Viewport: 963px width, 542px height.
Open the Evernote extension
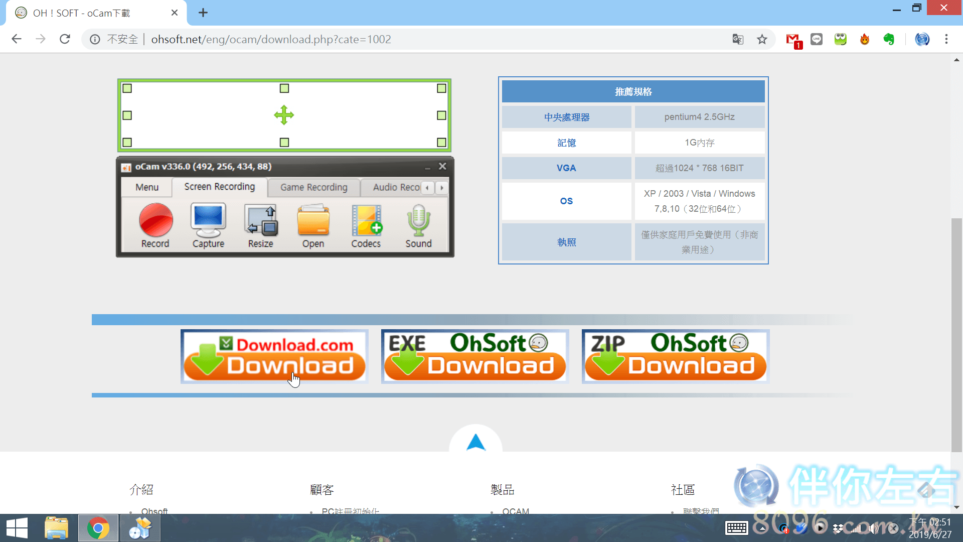[x=889, y=39]
